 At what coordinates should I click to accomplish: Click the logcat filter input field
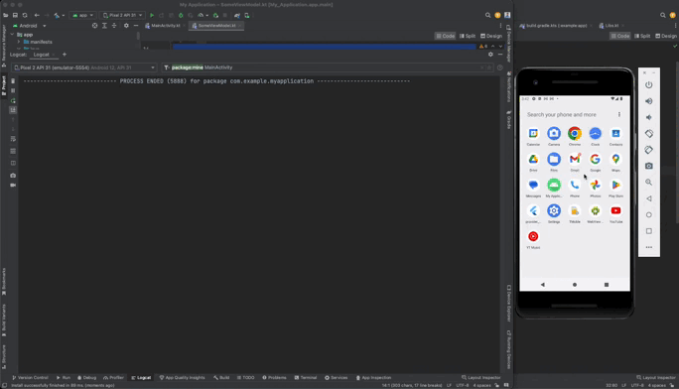328,67
